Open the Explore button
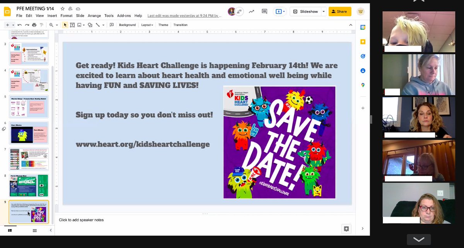Viewport: 464px width, 248px height. (346, 229)
